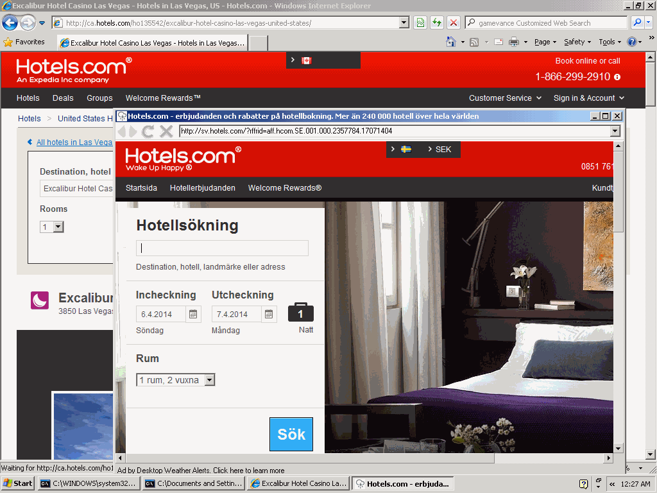Click the blue Sök button
657x493 pixels.
pyautogui.click(x=291, y=435)
